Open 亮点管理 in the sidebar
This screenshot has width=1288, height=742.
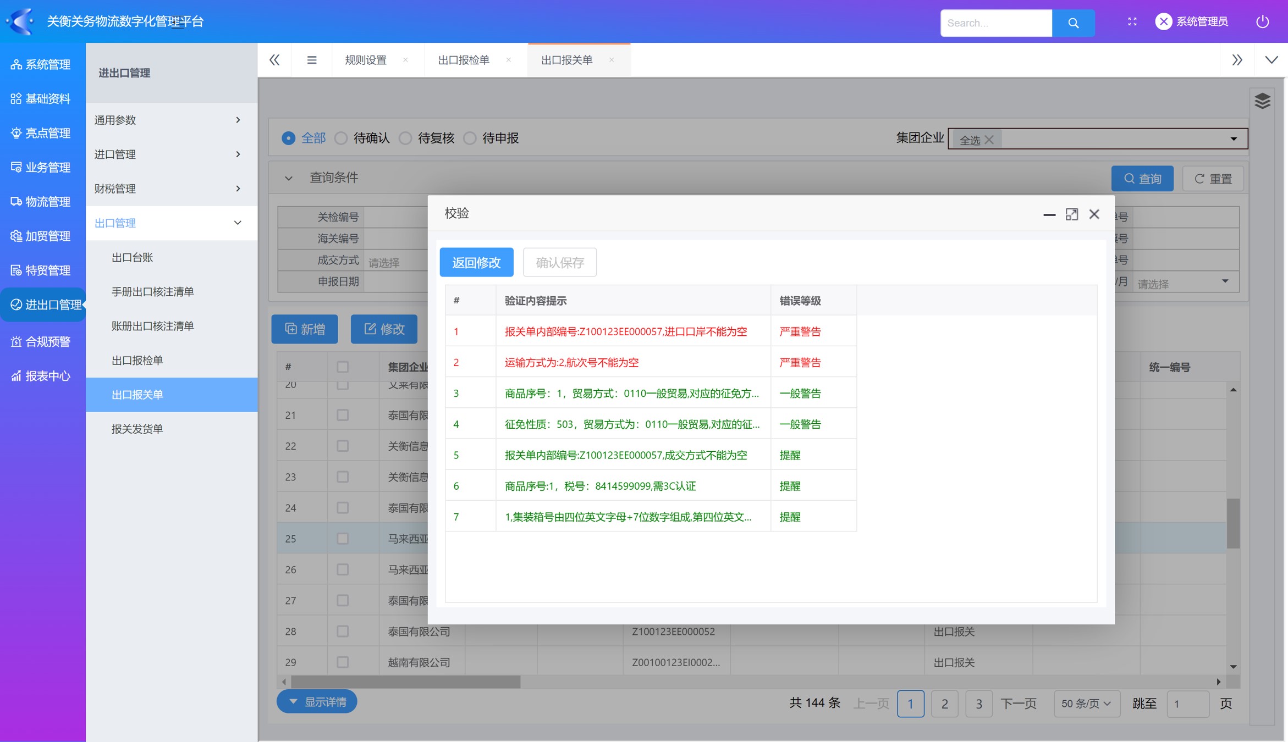(x=41, y=133)
